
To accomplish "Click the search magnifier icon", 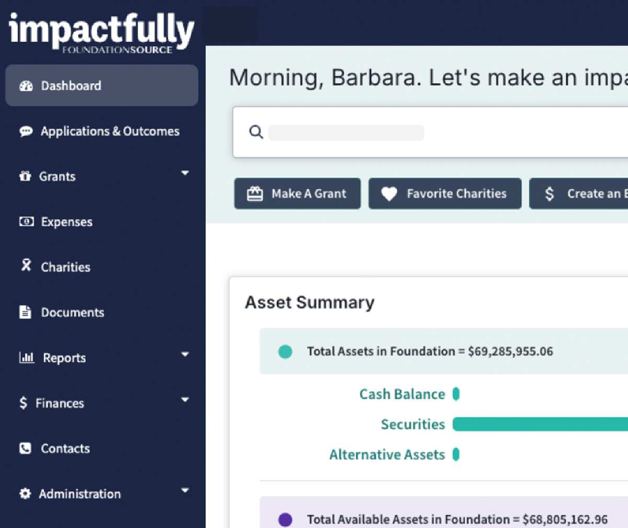I will (256, 132).
